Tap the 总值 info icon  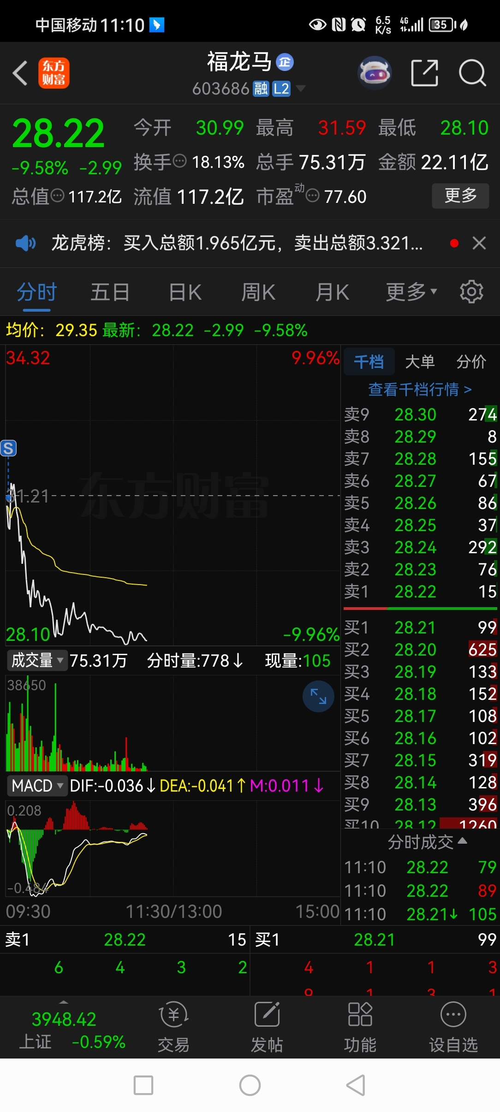coord(57,196)
